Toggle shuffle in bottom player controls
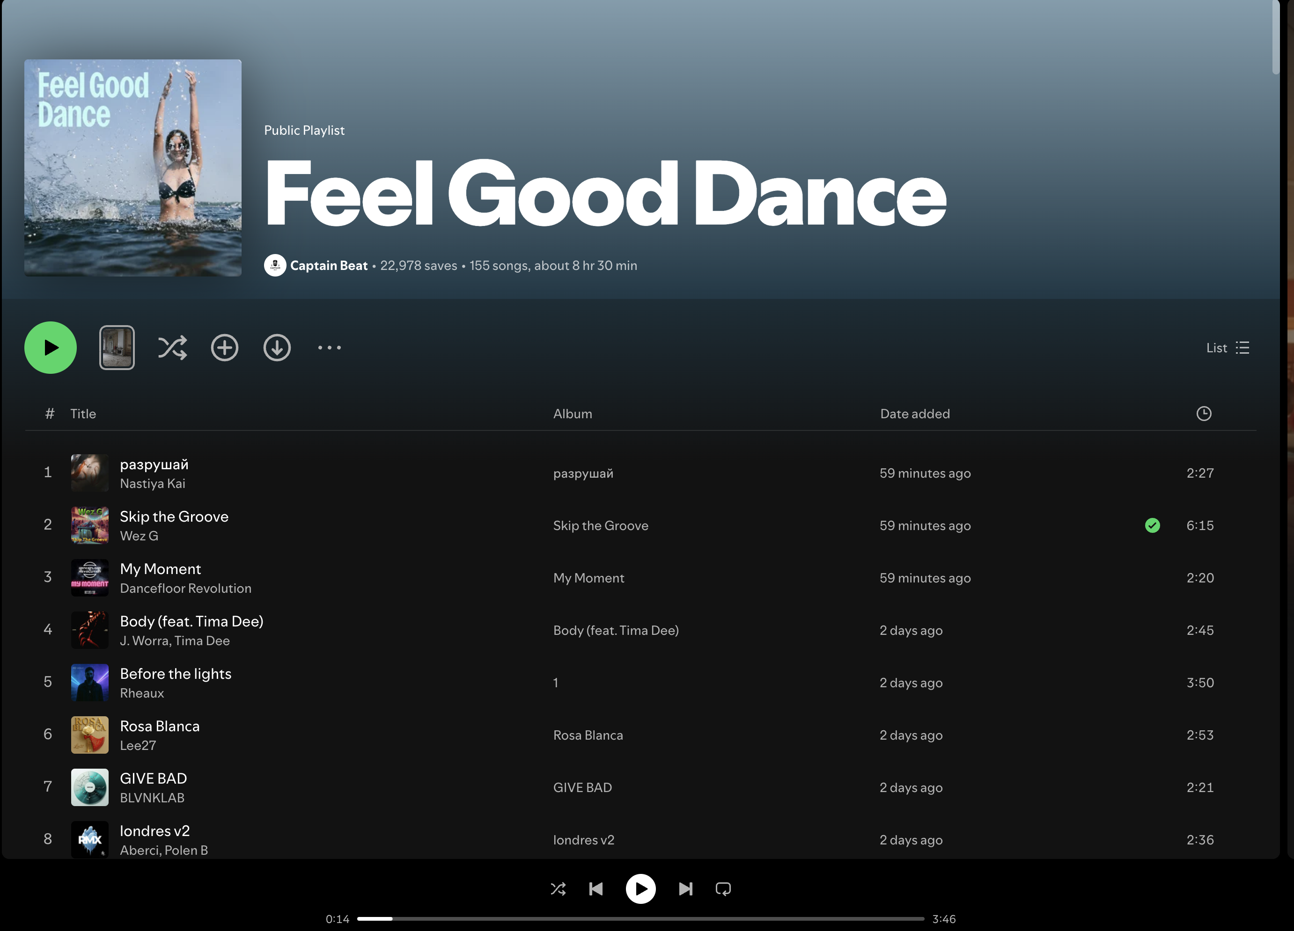The image size is (1294, 931). [x=558, y=889]
